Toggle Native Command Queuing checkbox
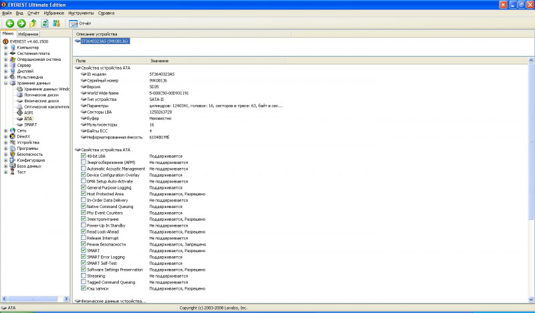 pos(83,206)
